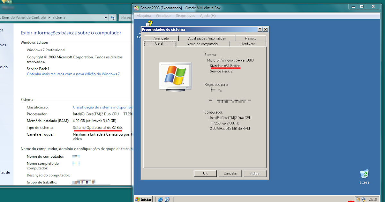Click Itens do Painel de Controle breadcrumb
The height and width of the screenshot is (202, 385).
click(23, 18)
